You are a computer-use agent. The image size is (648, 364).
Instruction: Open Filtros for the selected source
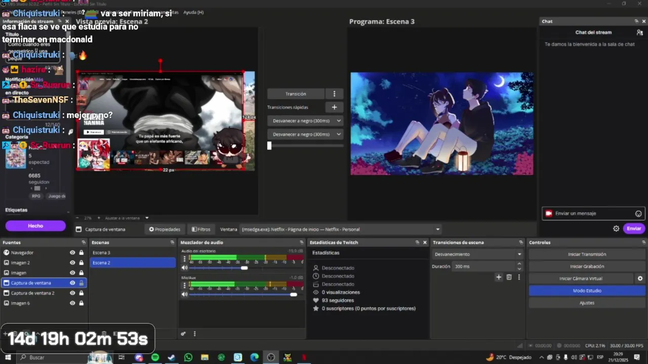[x=201, y=230]
